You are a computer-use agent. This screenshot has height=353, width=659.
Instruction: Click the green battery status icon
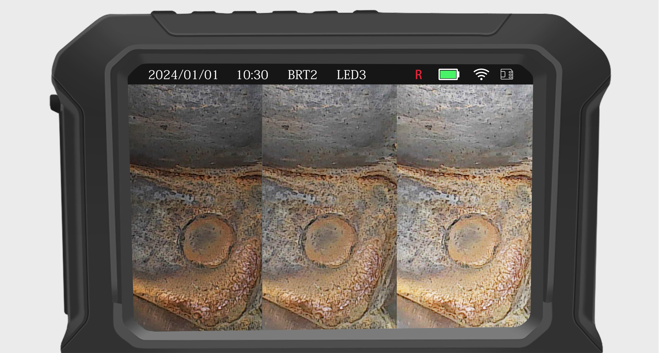[449, 75]
